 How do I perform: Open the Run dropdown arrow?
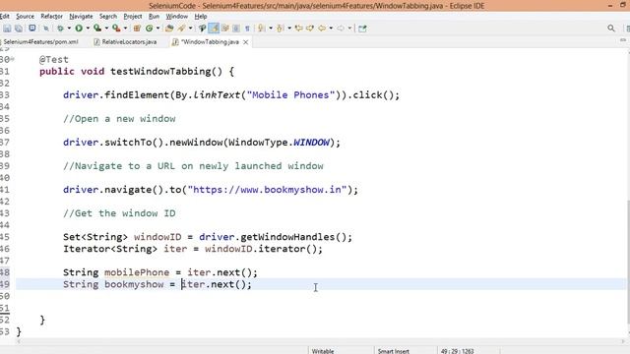pos(88,29)
